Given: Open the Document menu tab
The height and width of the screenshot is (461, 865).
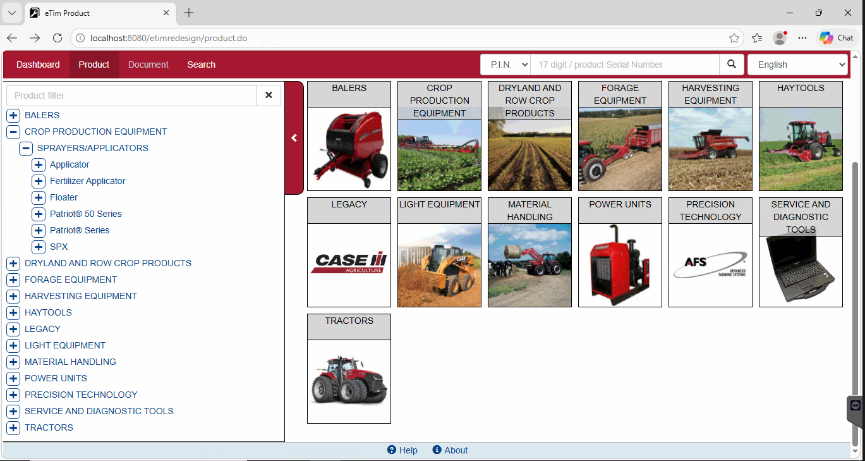Looking at the screenshot, I should (x=148, y=65).
